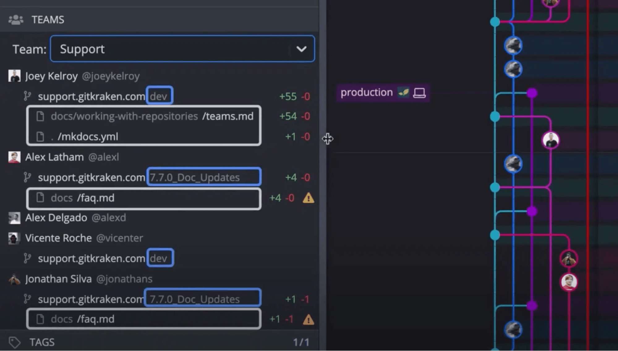Select the mkdocs.yml file

[88, 137]
